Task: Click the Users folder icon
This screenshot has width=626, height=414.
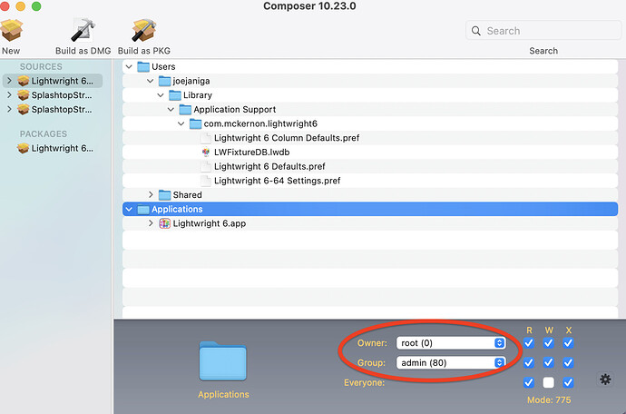Action: tap(143, 66)
